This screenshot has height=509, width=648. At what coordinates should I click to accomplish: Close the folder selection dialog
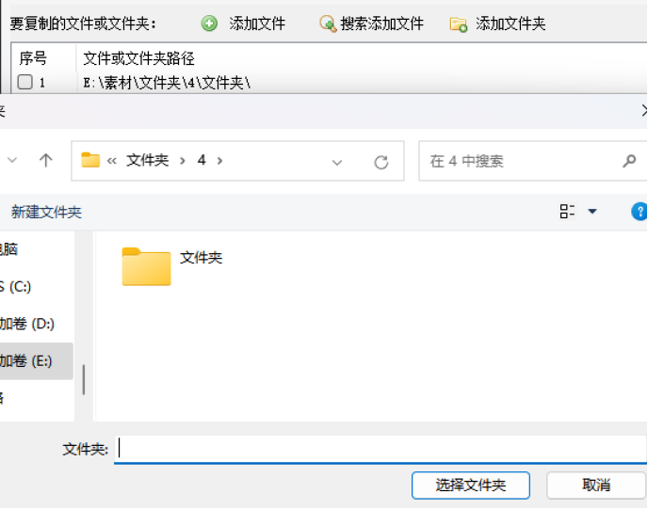click(x=644, y=111)
